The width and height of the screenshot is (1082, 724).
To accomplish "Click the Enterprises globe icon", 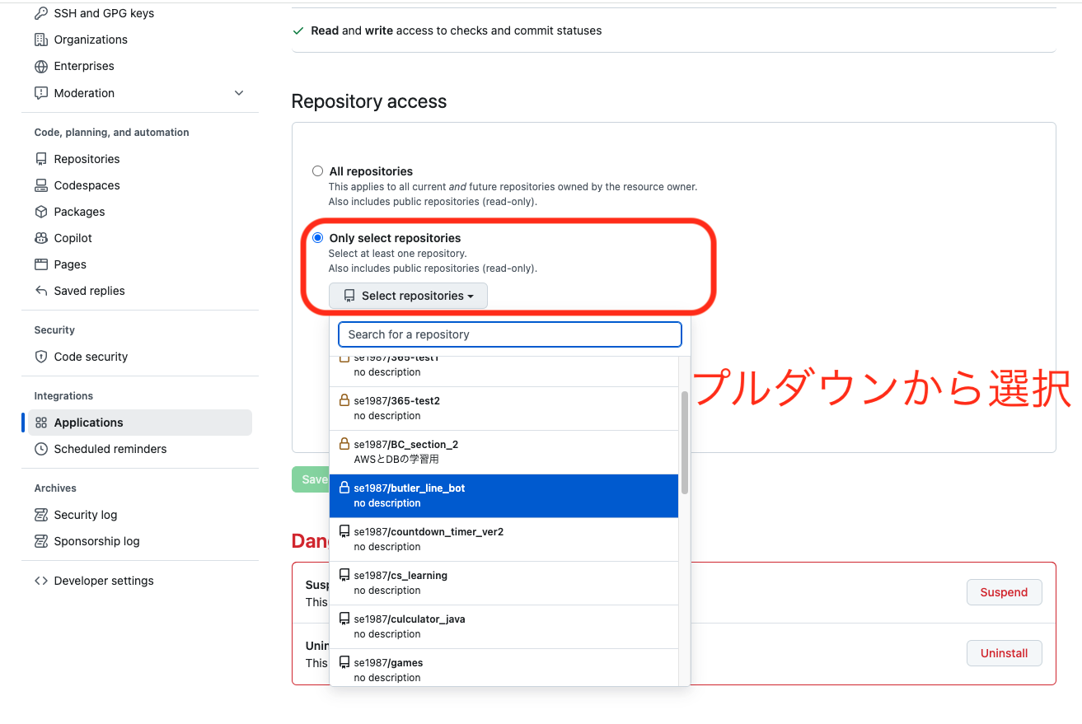I will coord(40,66).
